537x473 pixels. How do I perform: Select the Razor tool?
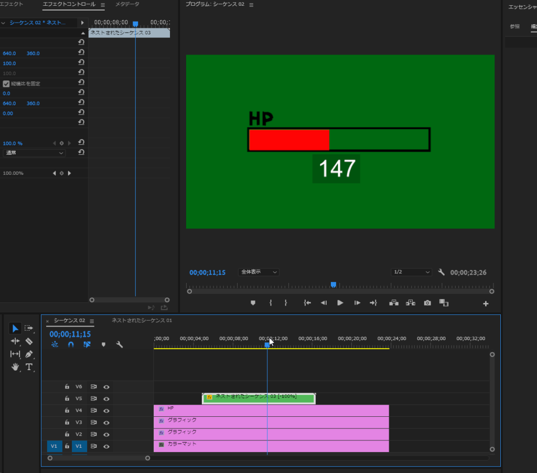point(29,341)
